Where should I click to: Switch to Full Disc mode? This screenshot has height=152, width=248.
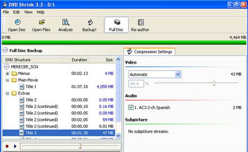point(117,25)
